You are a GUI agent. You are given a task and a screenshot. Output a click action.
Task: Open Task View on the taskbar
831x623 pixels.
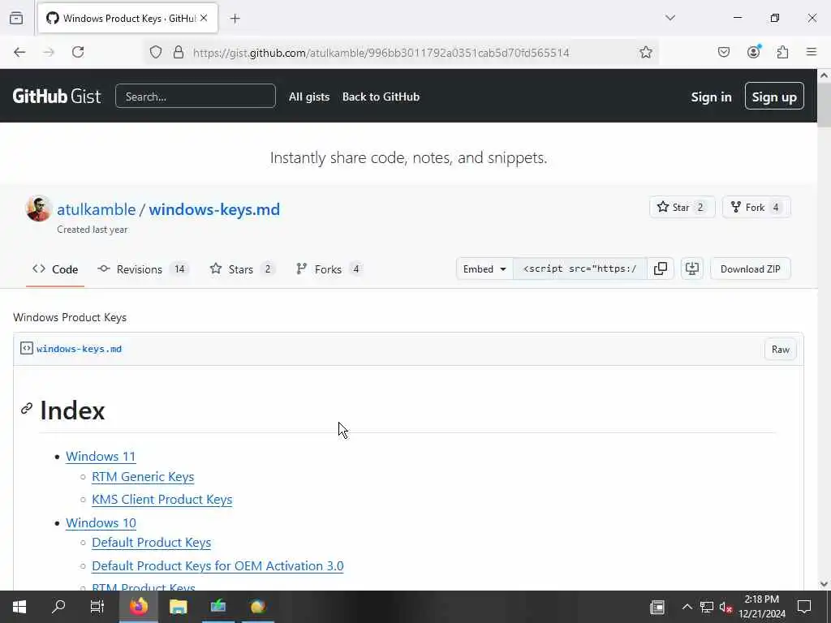coord(97,607)
